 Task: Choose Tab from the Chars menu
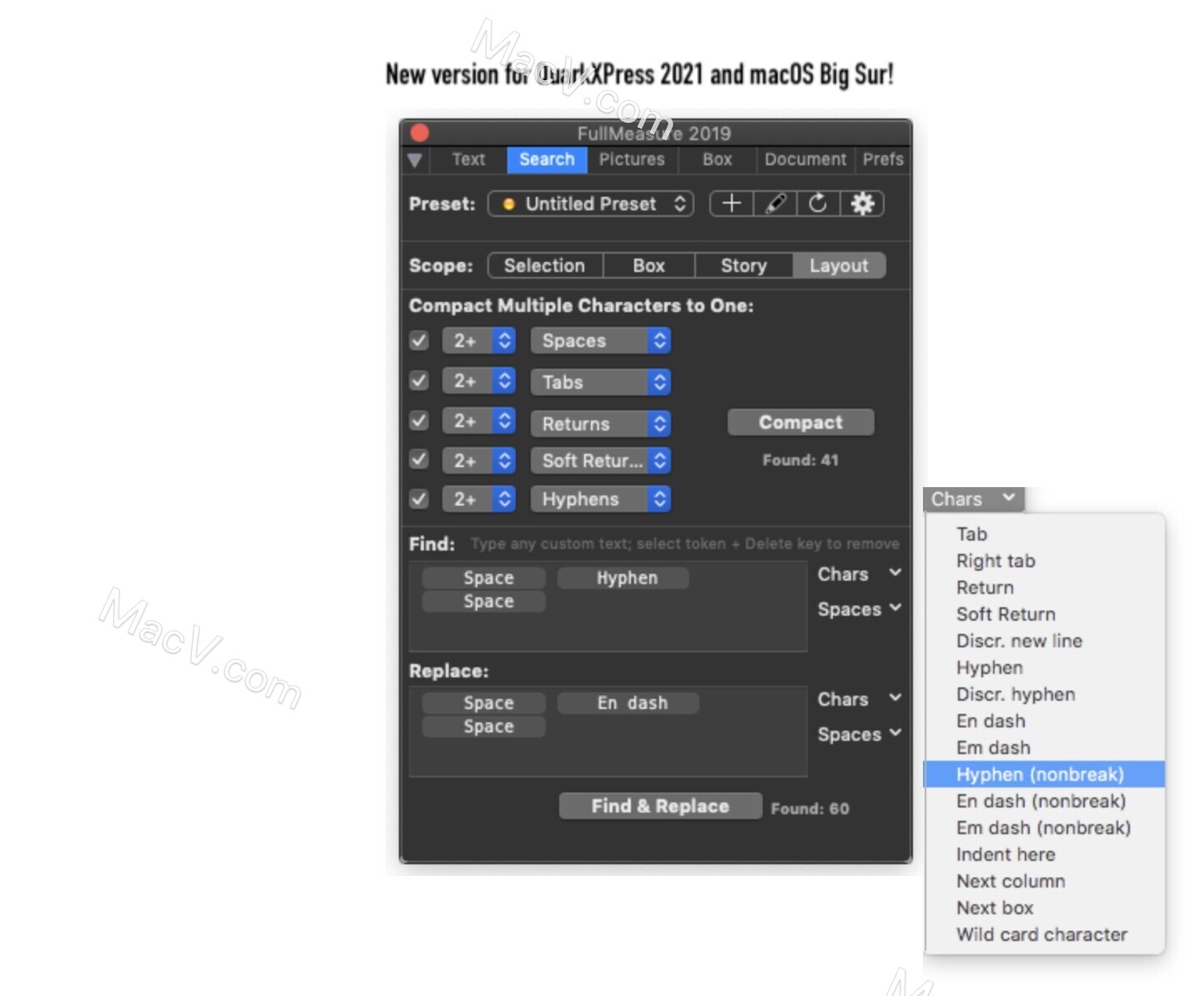tap(1044, 534)
